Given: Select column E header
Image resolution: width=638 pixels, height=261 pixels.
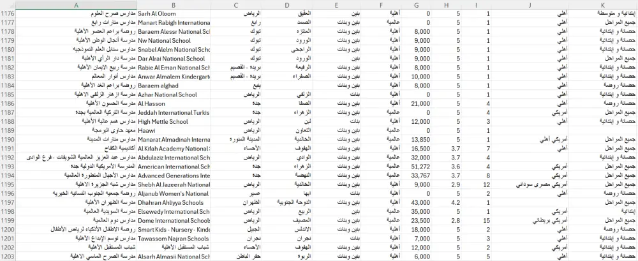Looking at the screenshot, I should pyautogui.click(x=336, y=5).
